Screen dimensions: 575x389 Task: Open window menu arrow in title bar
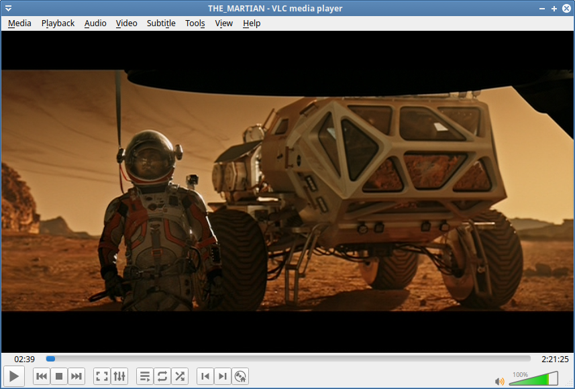[x=8, y=8]
